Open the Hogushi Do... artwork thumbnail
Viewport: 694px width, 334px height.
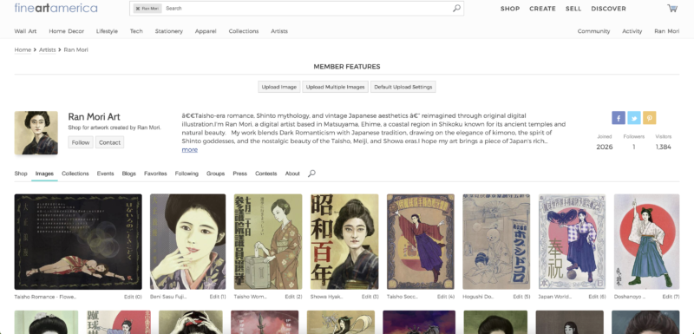[496, 241]
